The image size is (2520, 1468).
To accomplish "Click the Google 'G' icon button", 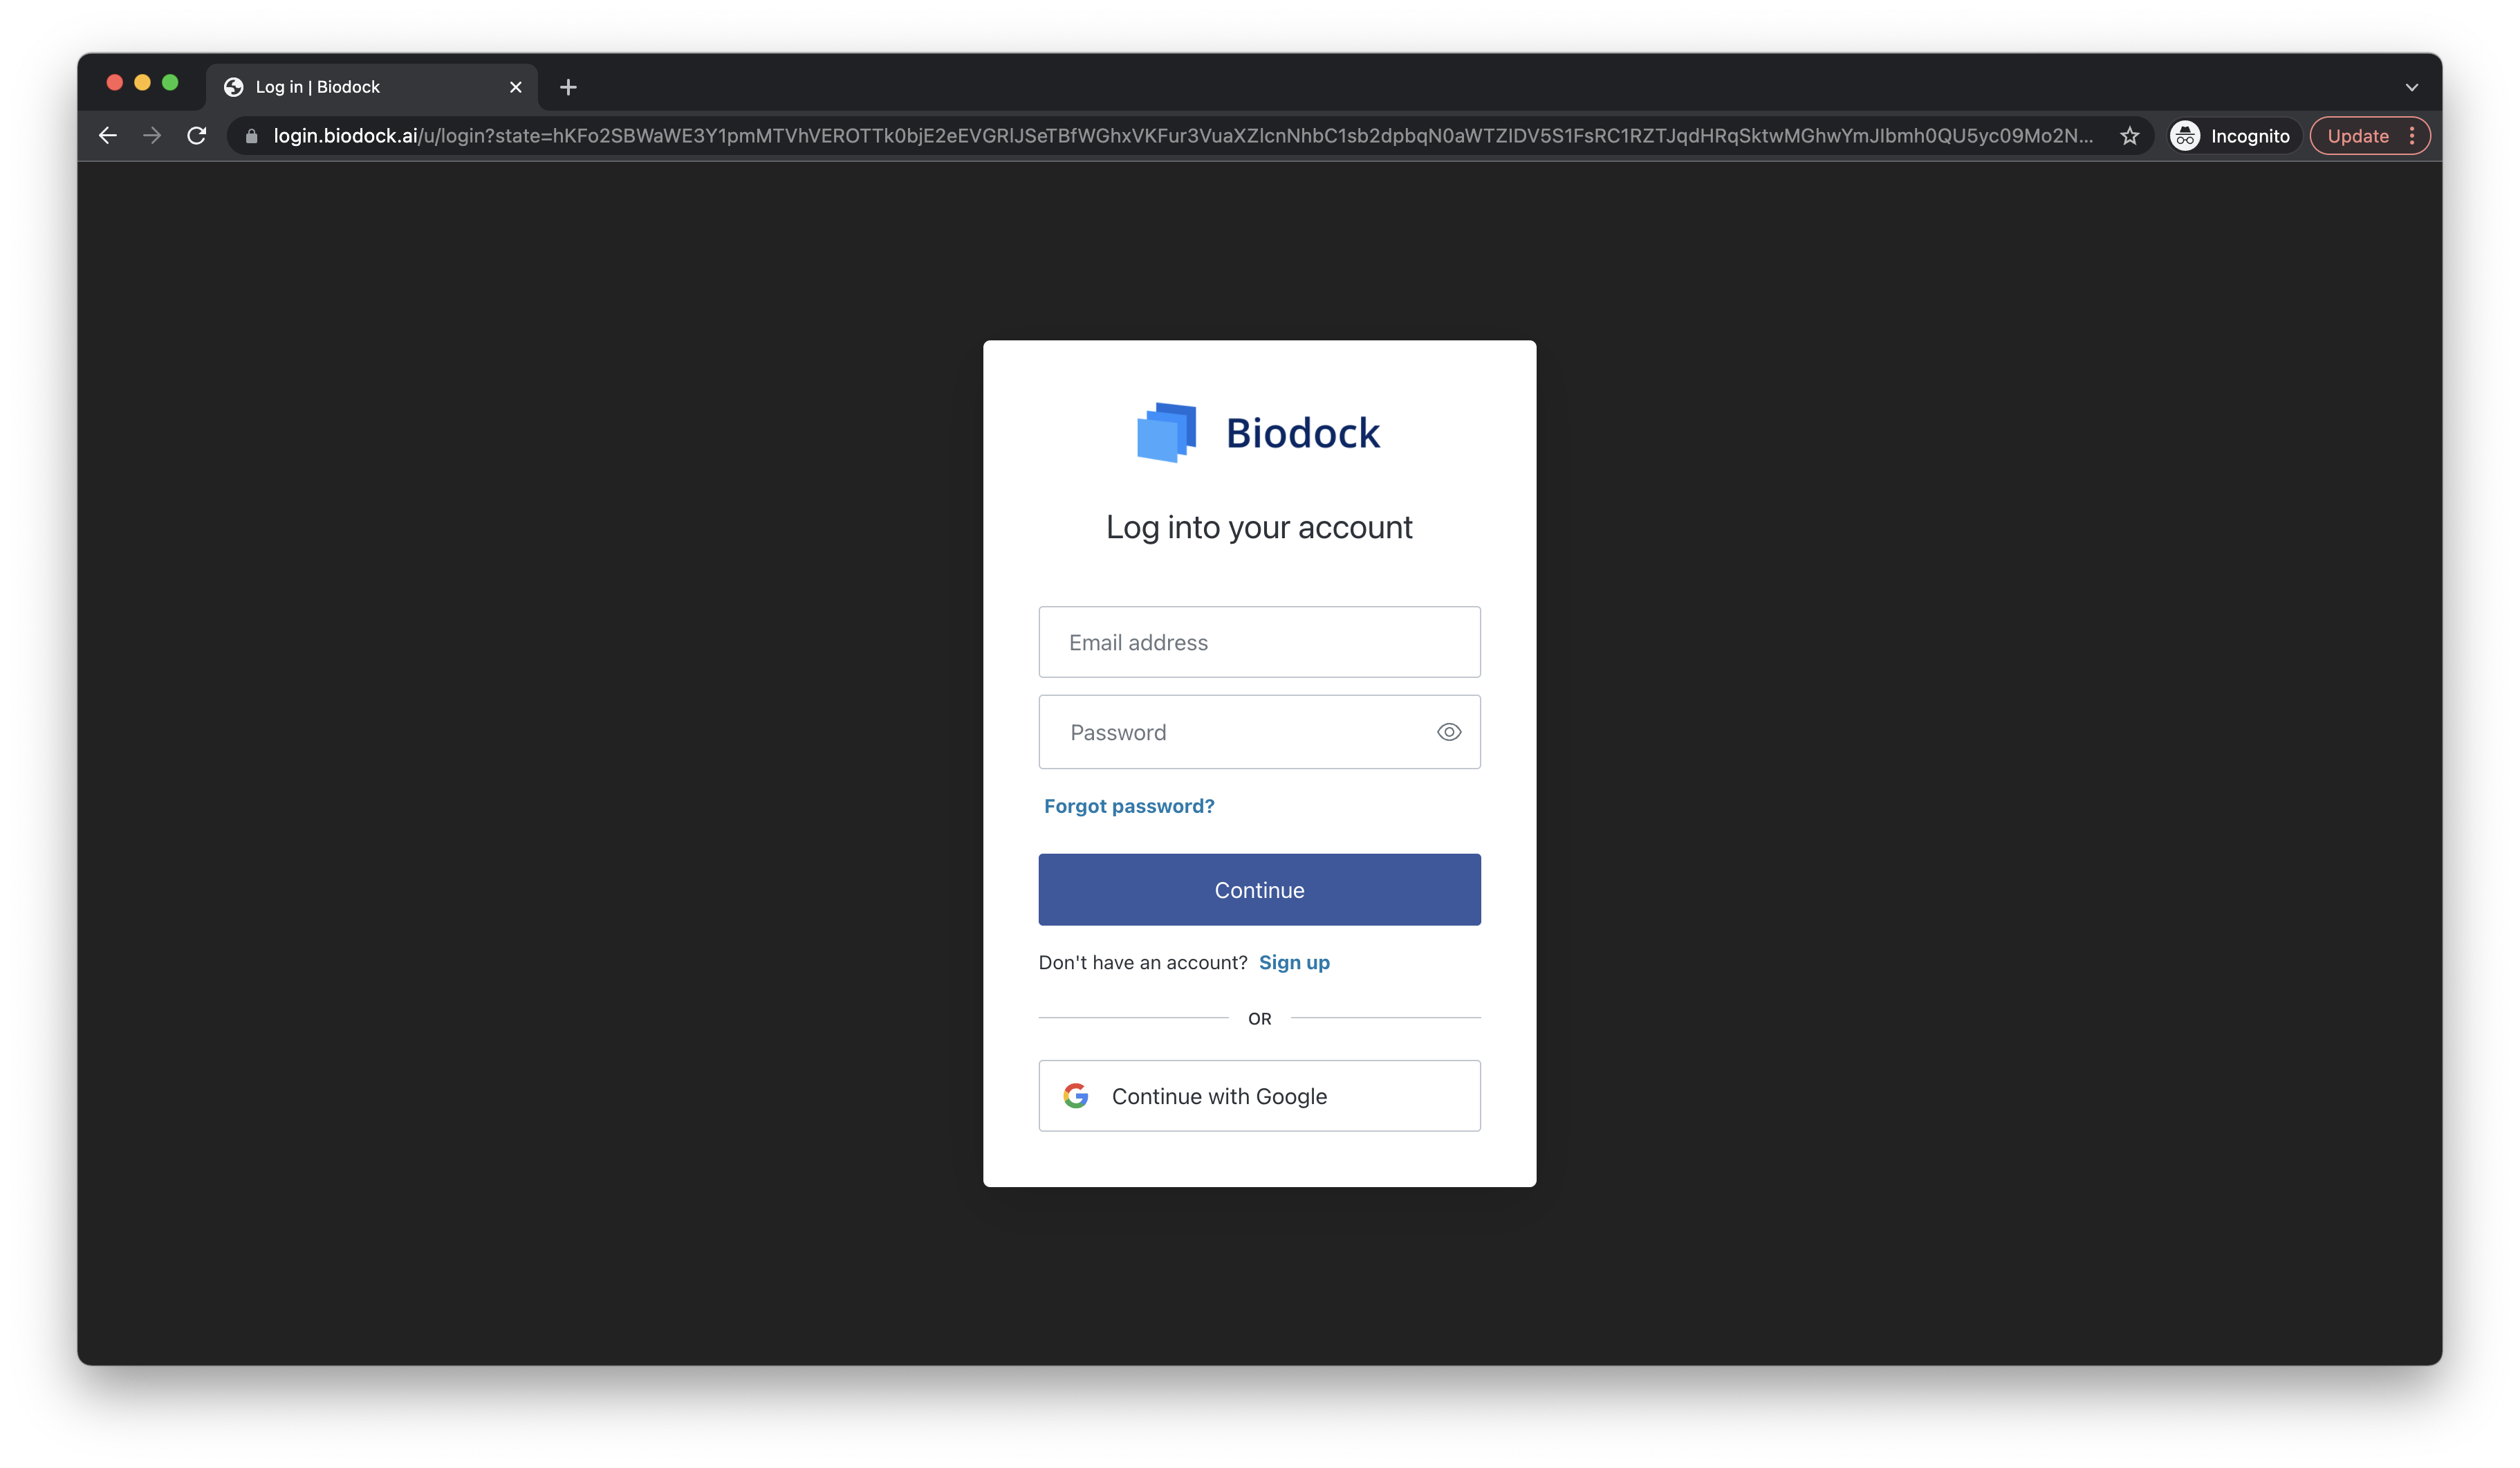I will pyautogui.click(x=1076, y=1096).
